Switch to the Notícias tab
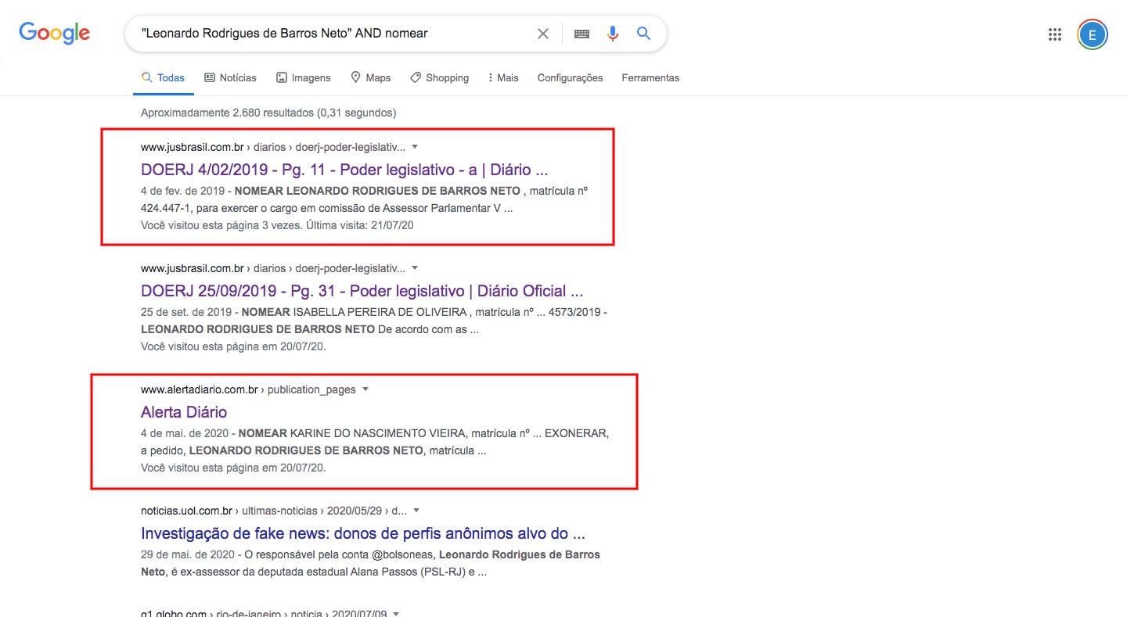 230,77
